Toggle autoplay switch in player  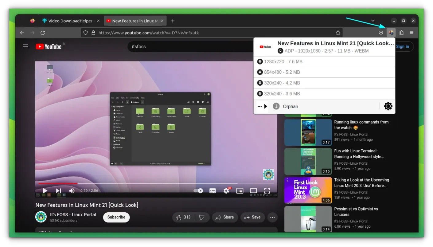pos(198,190)
